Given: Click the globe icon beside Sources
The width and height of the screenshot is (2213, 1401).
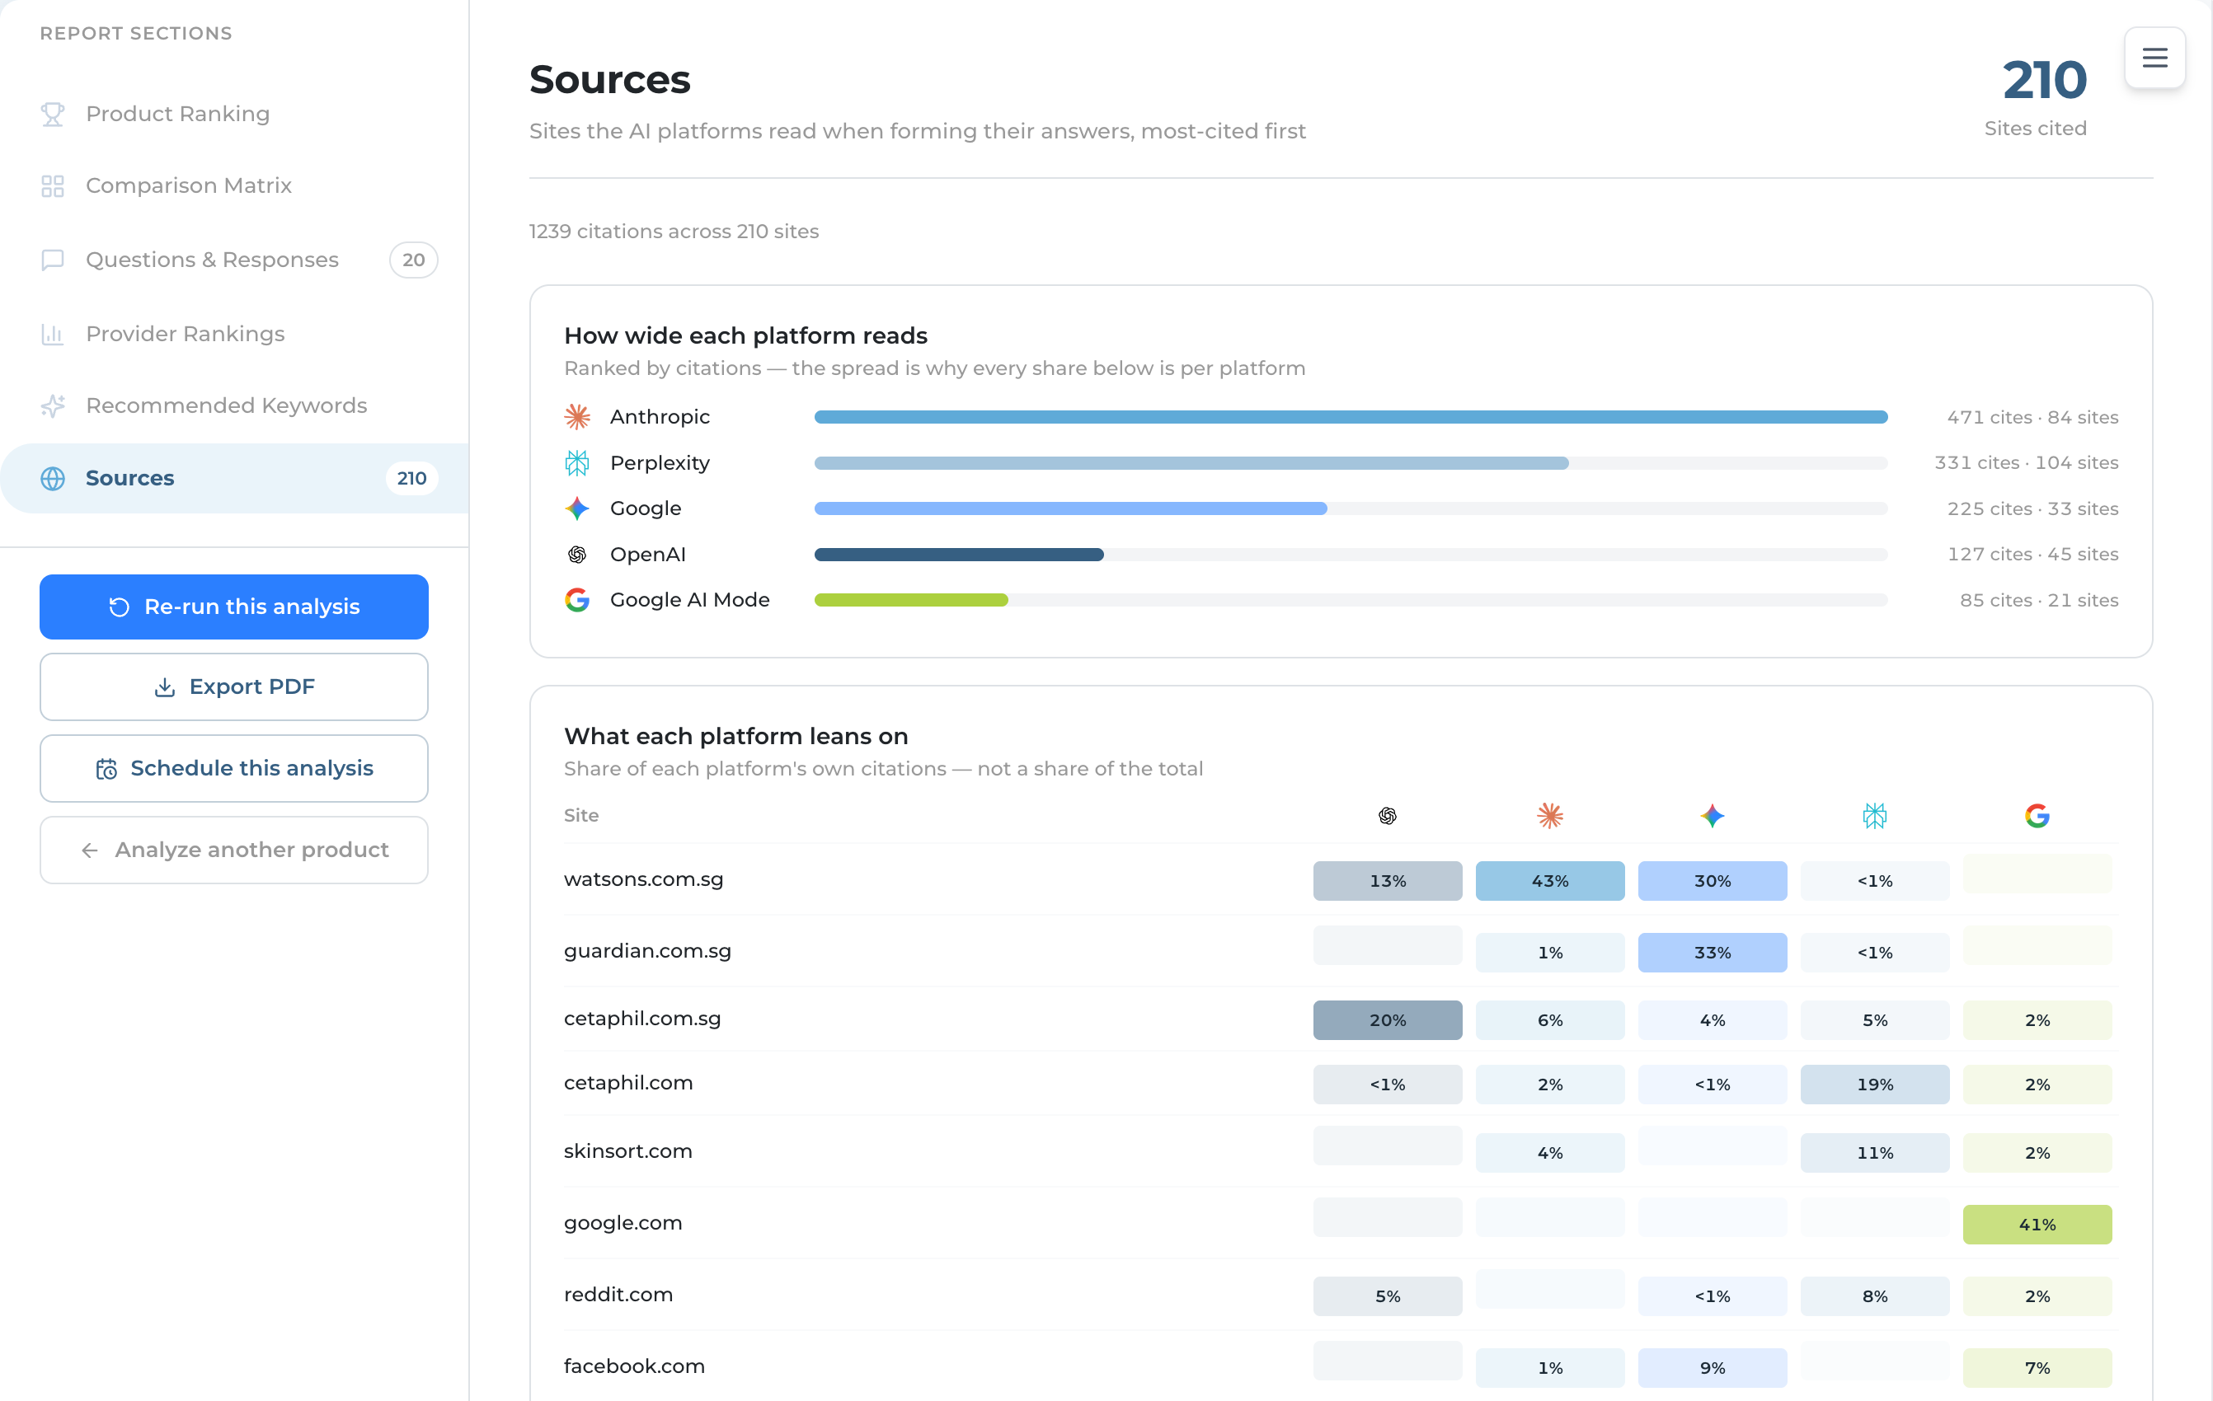Looking at the screenshot, I should (53, 478).
